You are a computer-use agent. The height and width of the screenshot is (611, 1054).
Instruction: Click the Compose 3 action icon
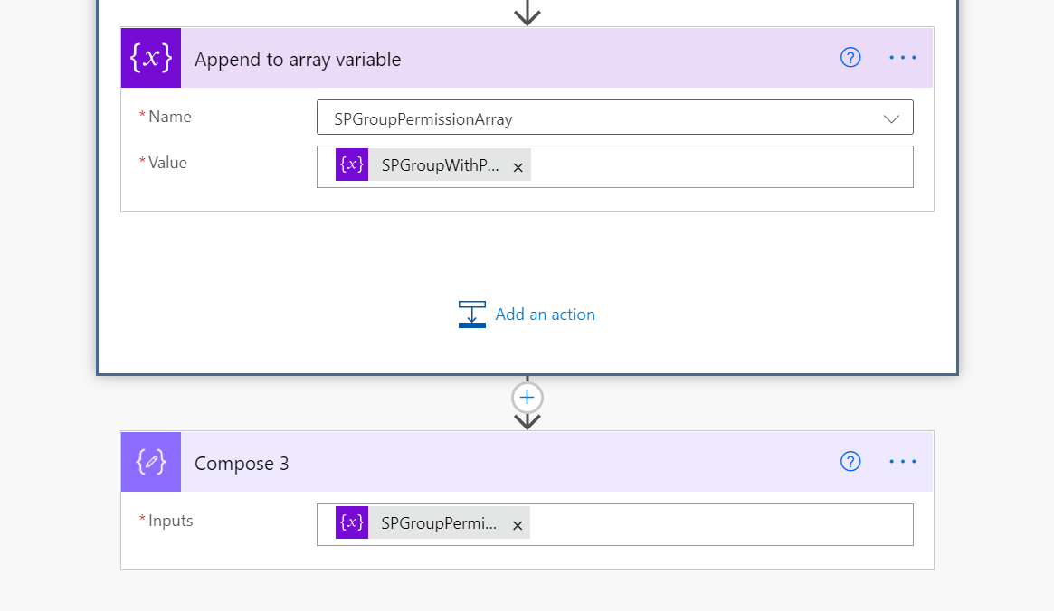point(150,462)
